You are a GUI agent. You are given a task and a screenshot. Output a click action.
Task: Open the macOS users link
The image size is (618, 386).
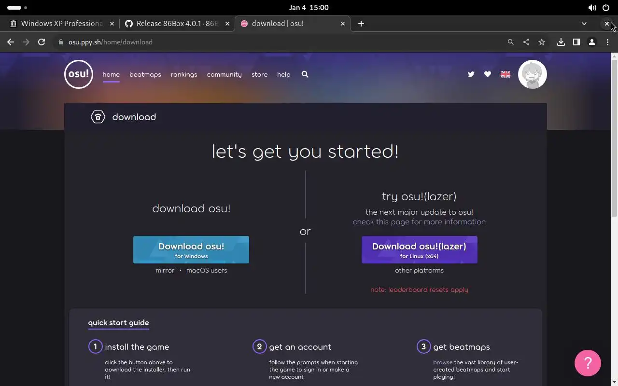tap(207, 270)
